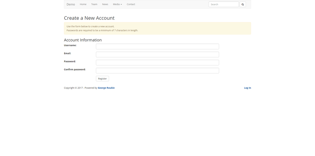The image size is (315, 156).
Task: Open the Home page from navbar
Action: click(83, 4)
